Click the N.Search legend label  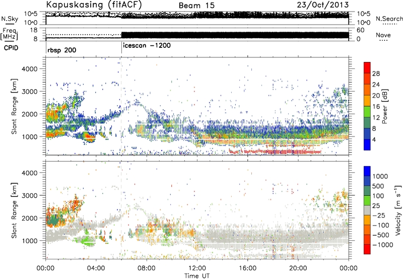pyautogui.click(x=389, y=19)
